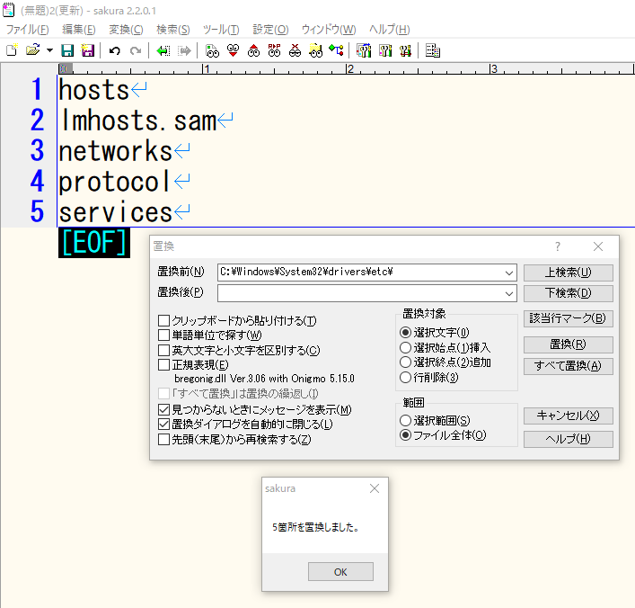Click the 'networks' text on line 3
635x608 pixels.
point(116,151)
